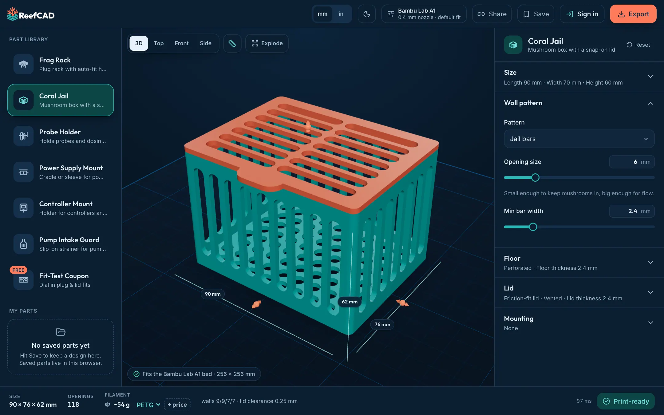Expand the Size section
The width and height of the screenshot is (664, 415).
579,77
